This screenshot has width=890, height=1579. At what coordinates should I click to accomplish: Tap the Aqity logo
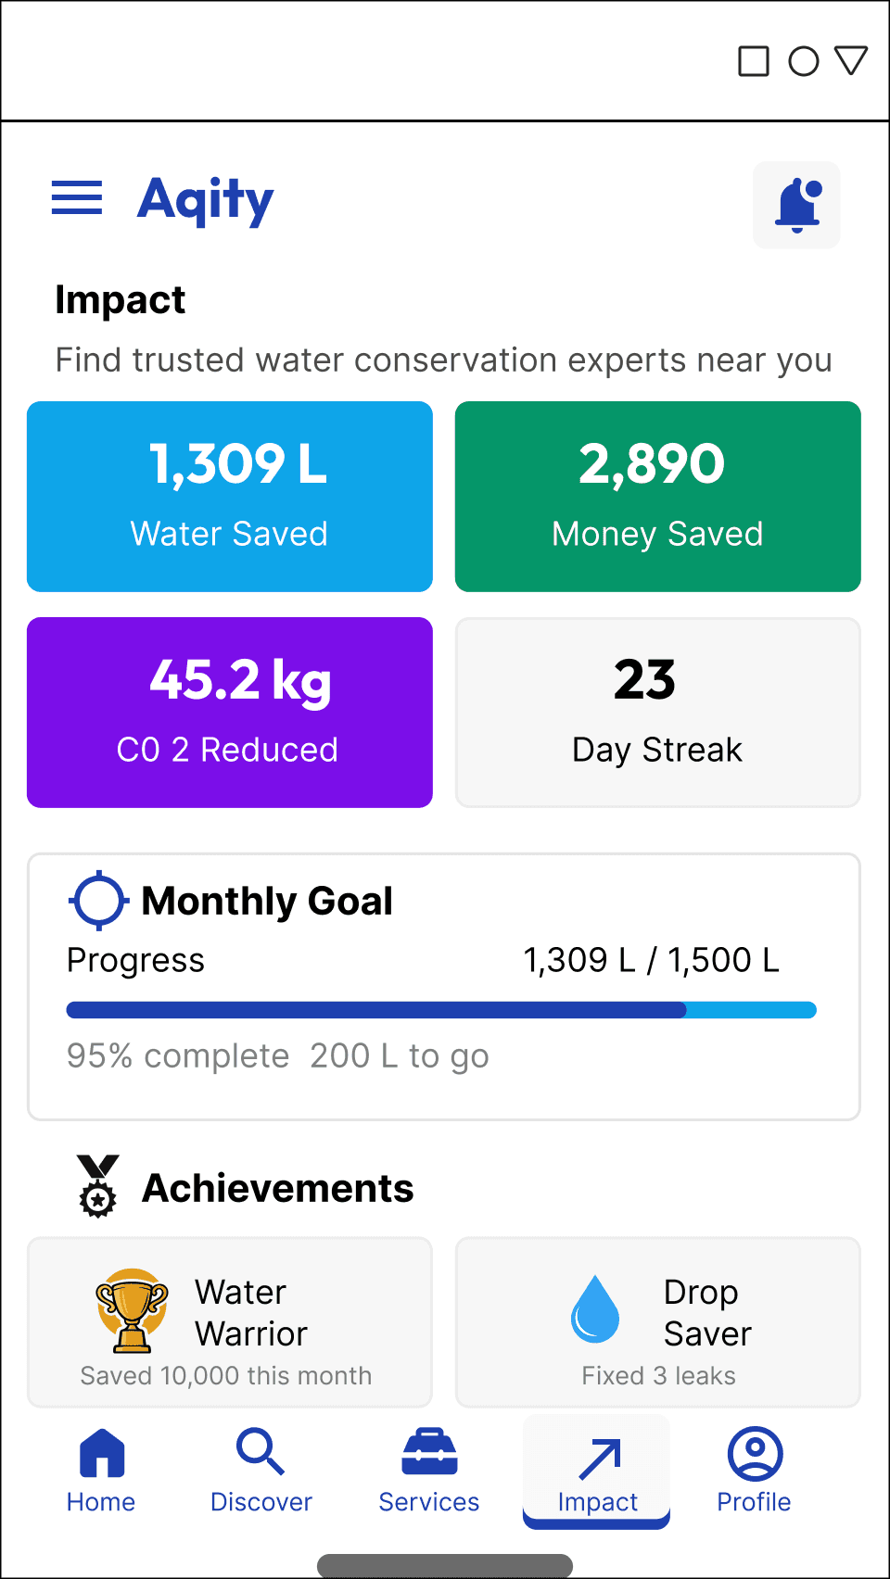click(206, 199)
